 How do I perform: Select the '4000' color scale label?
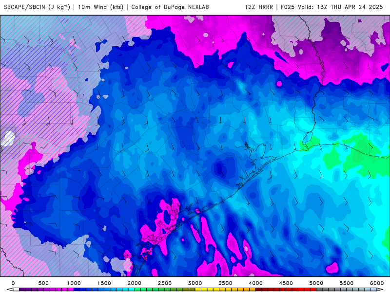click(x=255, y=283)
